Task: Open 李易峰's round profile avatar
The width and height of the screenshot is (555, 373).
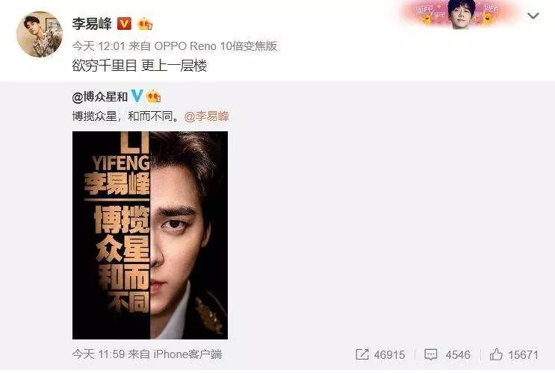Action: (x=40, y=34)
